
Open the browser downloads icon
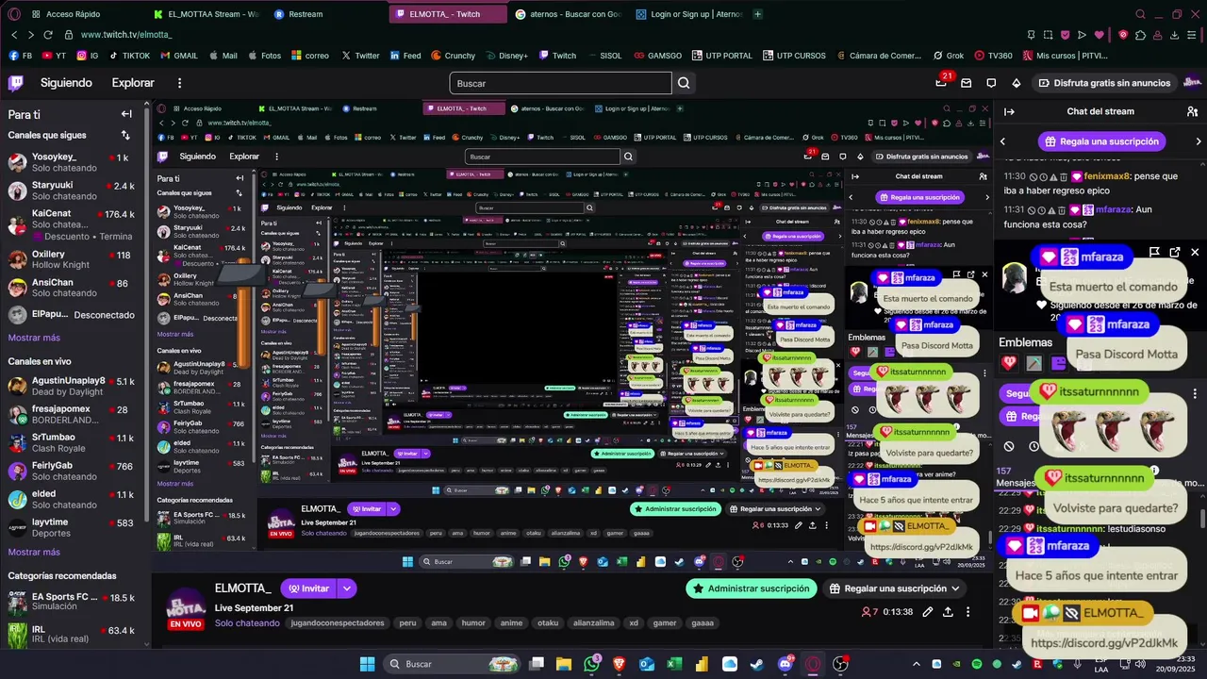[1176, 35]
